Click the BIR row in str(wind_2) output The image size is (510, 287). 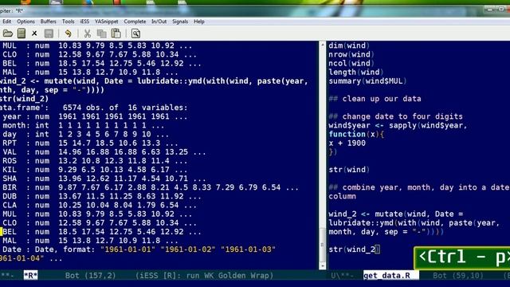point(151,187)
